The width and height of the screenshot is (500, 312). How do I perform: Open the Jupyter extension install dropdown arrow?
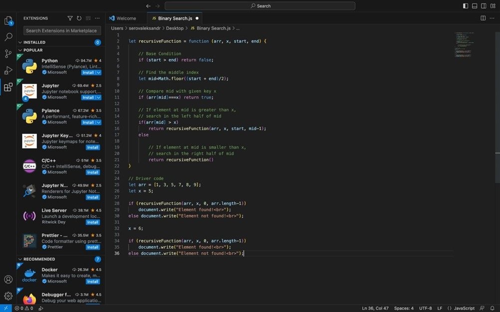pos(99,97)
